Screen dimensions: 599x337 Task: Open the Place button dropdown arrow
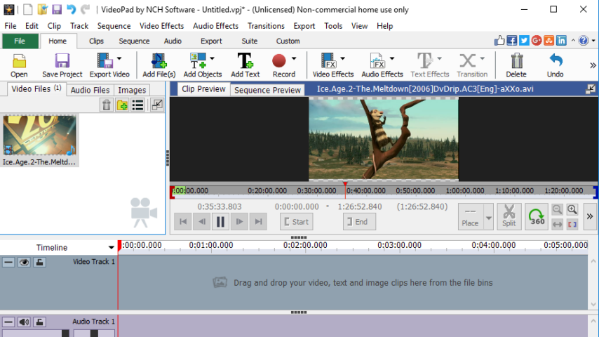click(489, 217)
